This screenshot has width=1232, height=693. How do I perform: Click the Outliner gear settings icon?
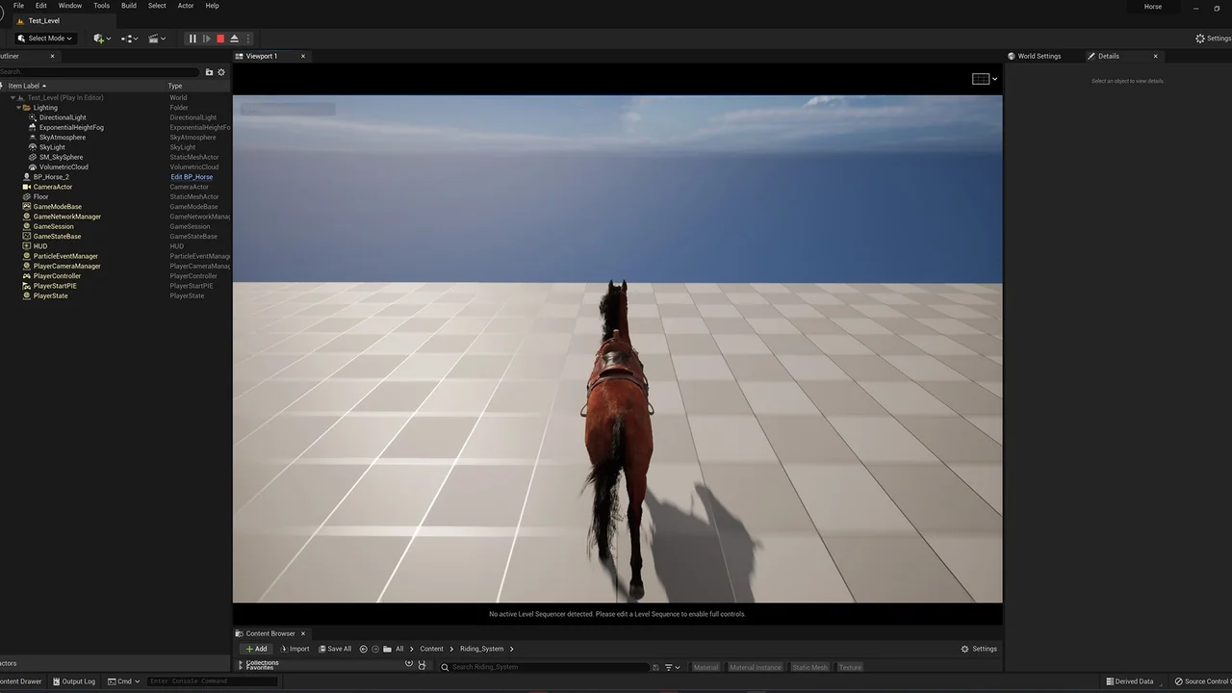pos(221,72)
